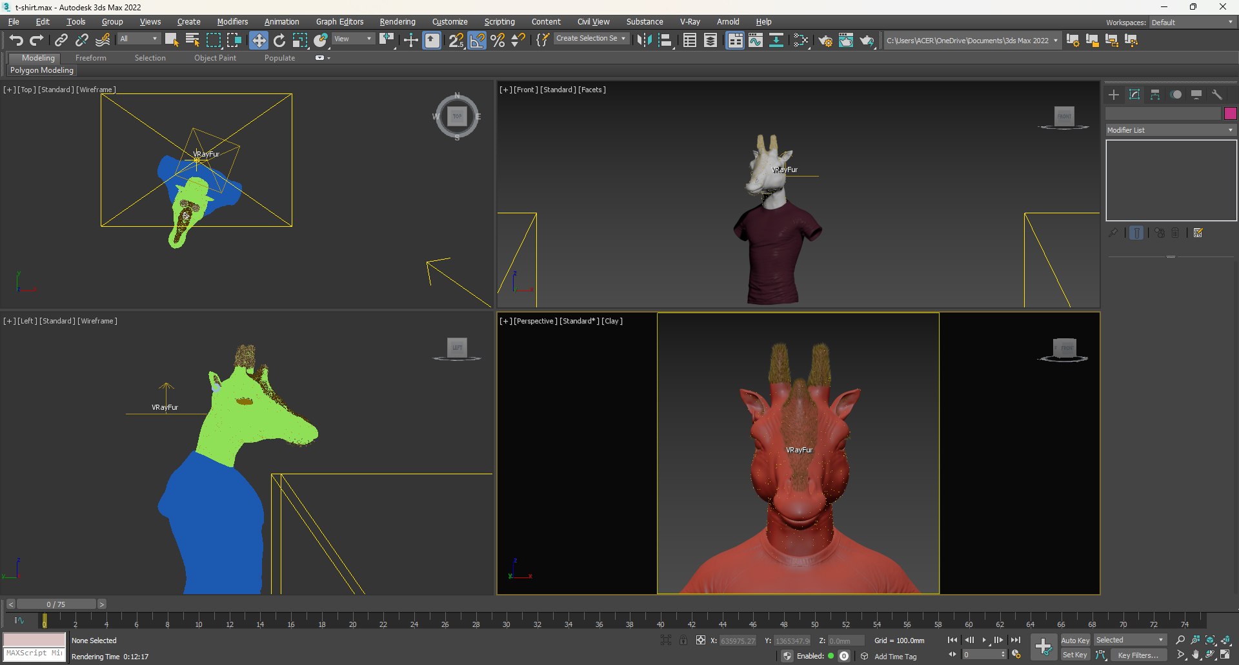This screenshot has width=1239, height=665.
Task: Click the Mirror tool icon
Action: [644, 41]
